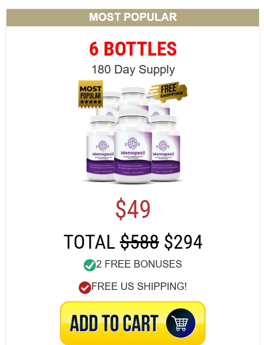Screen dimensions: 264x345
Task: Click the 180 Day Supply text
Action: pos(133,69)
